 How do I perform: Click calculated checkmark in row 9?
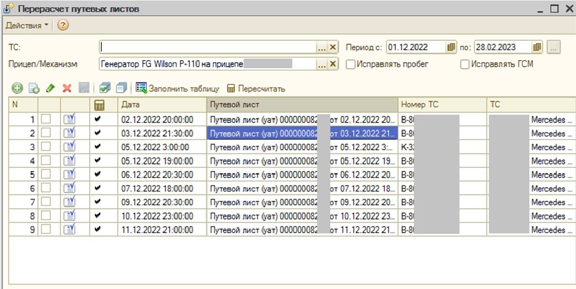[x=97, y=230]
